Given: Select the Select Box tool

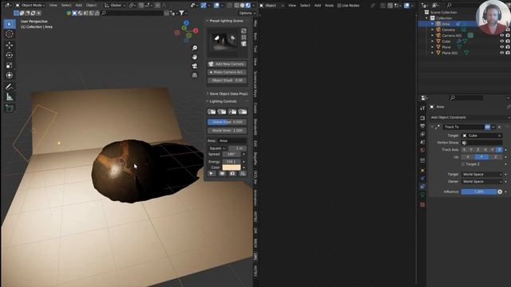Looking at the screenshot, I should (9, 24).
